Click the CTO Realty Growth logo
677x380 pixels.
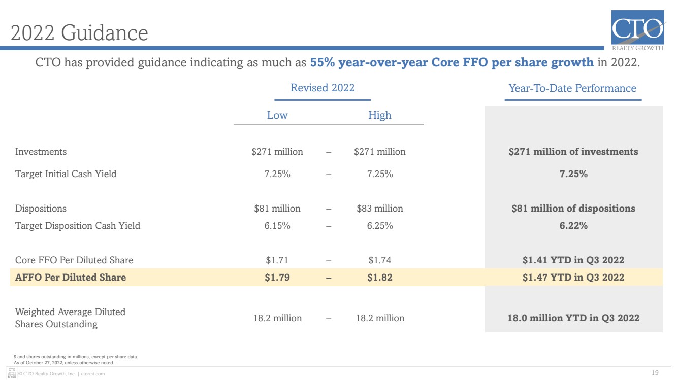tap(637, 31)
